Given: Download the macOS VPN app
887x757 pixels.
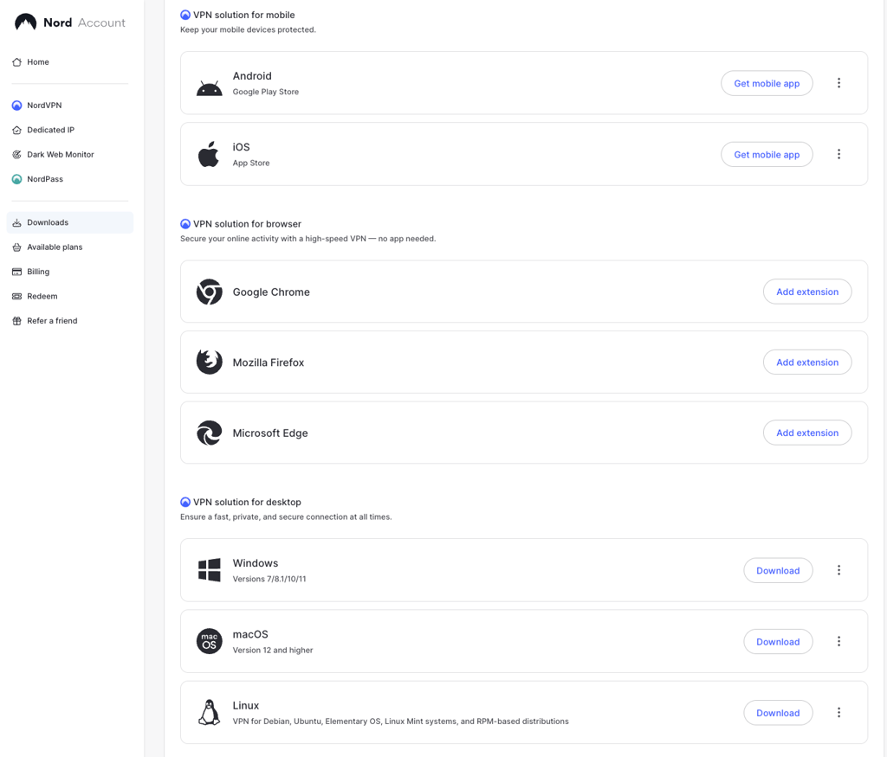Looking at the screenshot, I should coord(778,642).
